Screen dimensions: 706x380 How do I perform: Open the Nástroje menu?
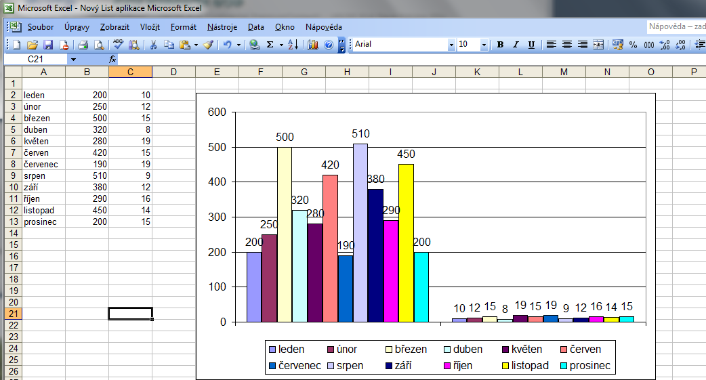click(x=222, y=27)
